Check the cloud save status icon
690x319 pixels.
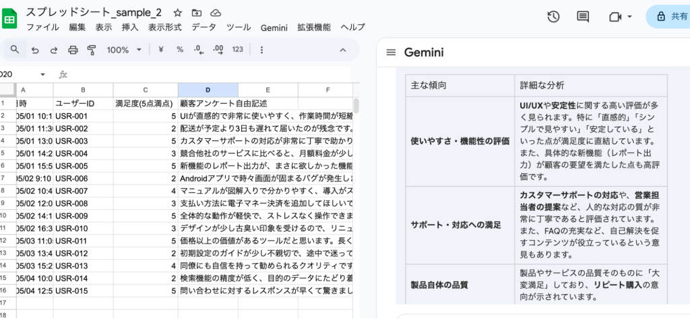click(x=216, y=12)
